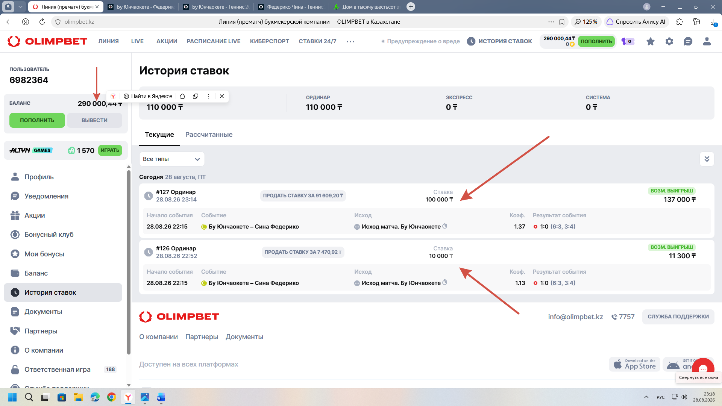Image resolution: width=722 pixels, height=406 pixels.
Task: Click the green ПОПОЛНИТЬ button in sidebar
Action: tap(37, 120)
